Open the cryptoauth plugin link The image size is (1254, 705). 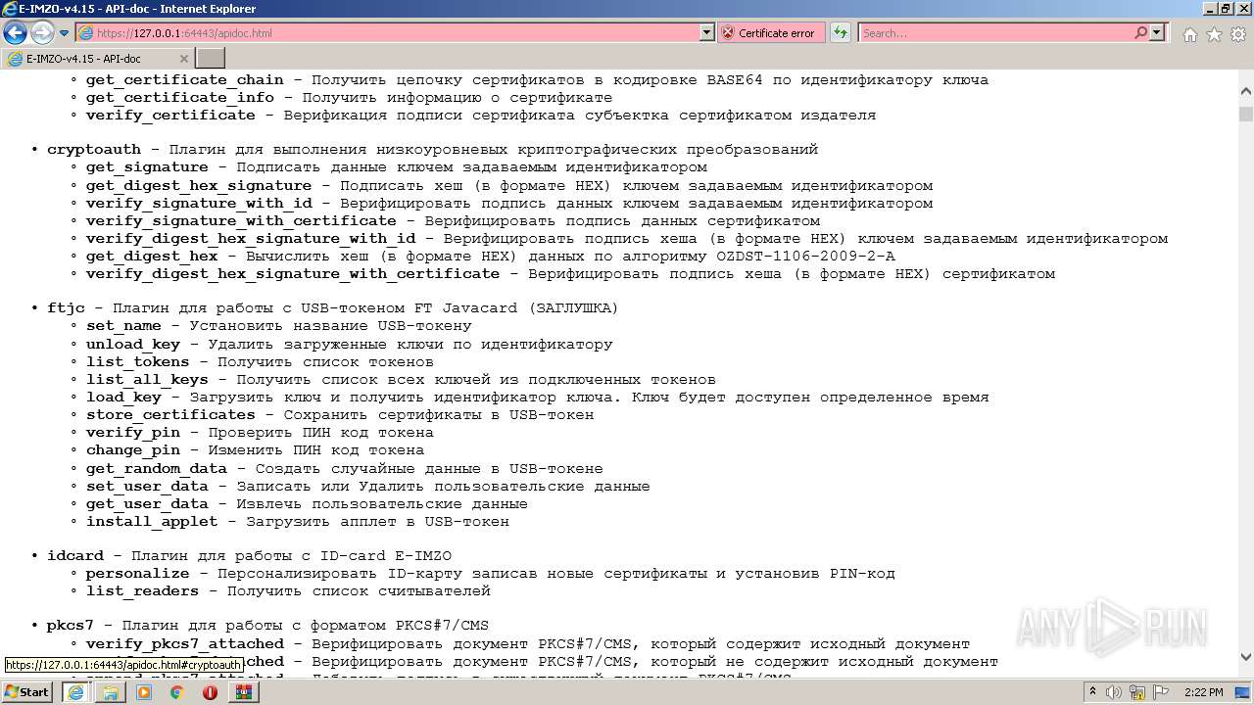click(x=94, y=150)
